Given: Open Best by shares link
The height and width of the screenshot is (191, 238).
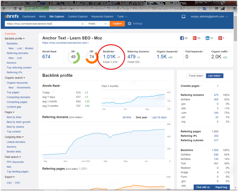Looking at the screenshot, I should click(15, 127).
